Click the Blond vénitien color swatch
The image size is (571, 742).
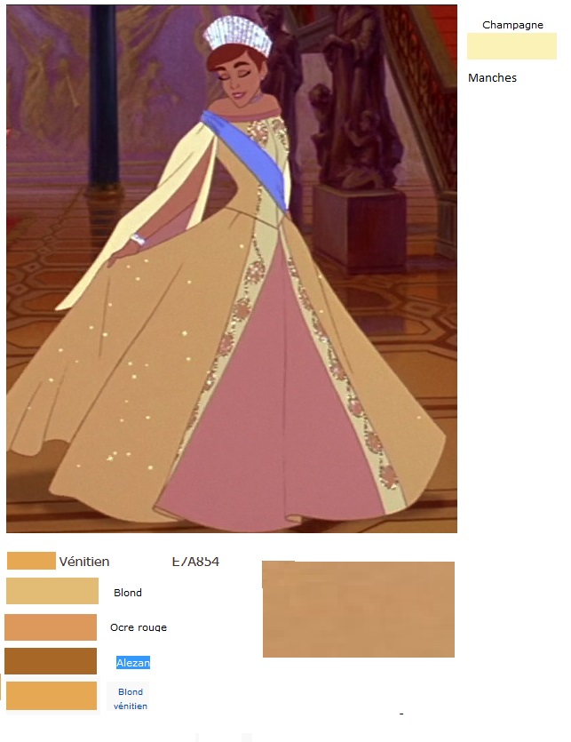pyautogui.click(x=52, y=695)
